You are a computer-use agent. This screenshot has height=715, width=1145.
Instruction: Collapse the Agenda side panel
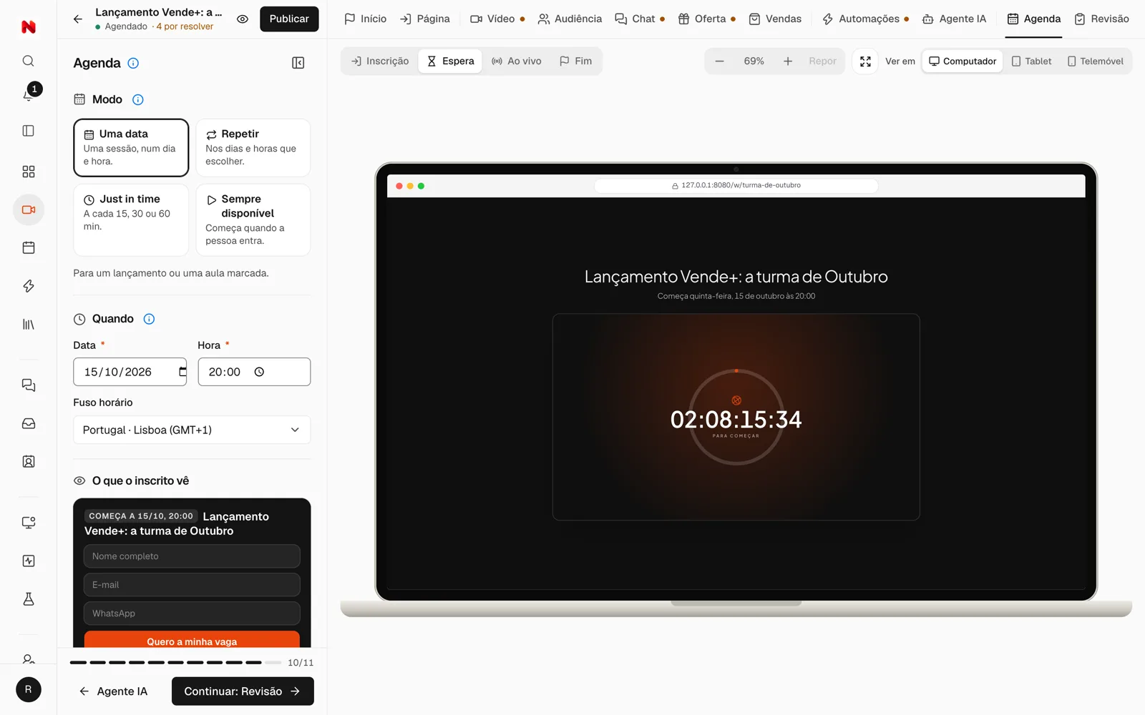point(298,63)
